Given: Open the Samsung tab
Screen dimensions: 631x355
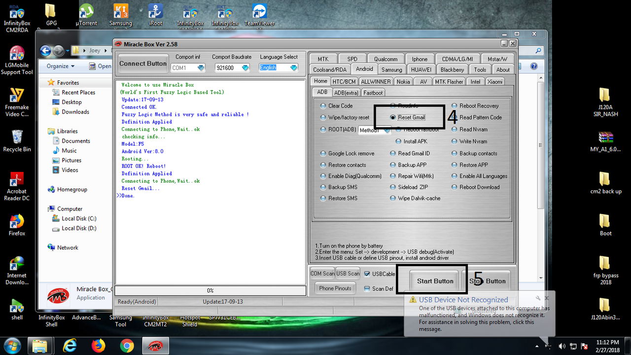Looking at the screenshot, I should point(392,70).
